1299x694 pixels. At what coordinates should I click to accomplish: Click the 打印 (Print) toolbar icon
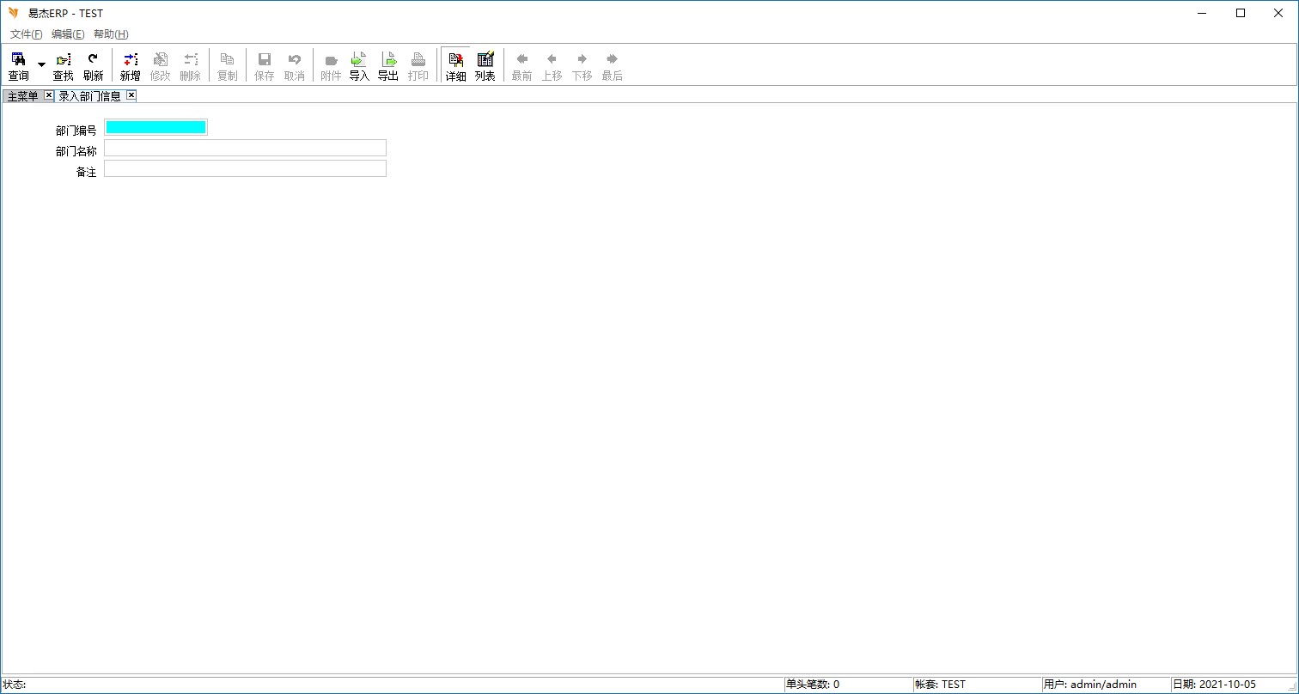[418, 65]
